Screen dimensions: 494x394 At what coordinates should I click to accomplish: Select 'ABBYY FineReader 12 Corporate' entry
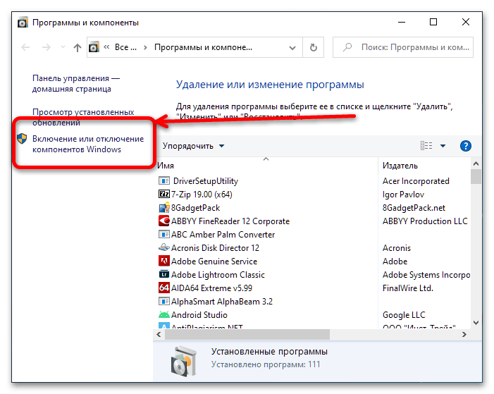tap(230, 221)
